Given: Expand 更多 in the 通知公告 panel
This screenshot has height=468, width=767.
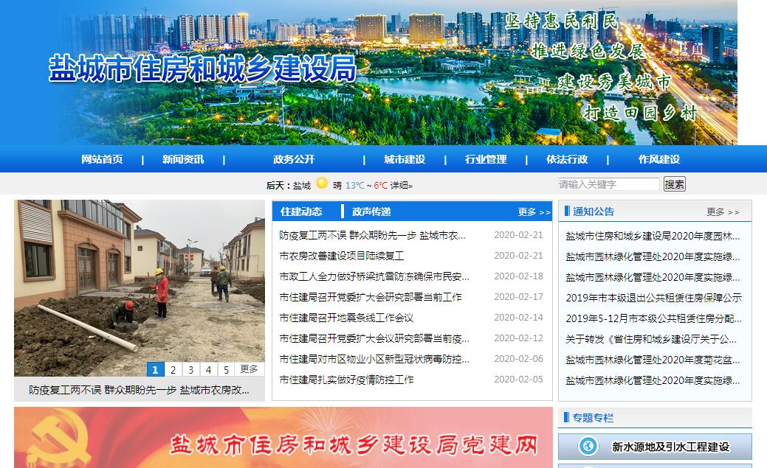Looking at the screenshot, I should click(x=722, y=212).
